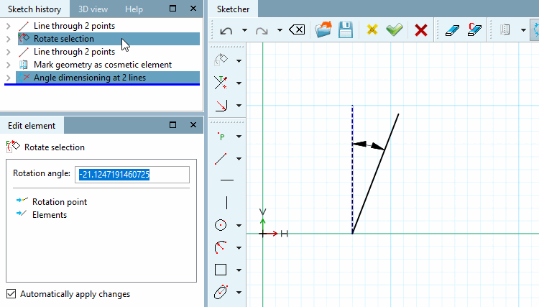Open the undo history dropdown arrow

244,30
